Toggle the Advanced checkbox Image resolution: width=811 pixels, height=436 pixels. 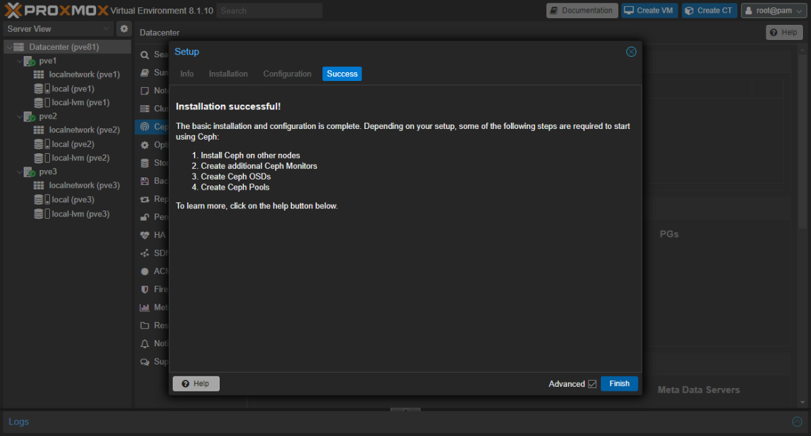pyautogui.click(x=592, y=384)
